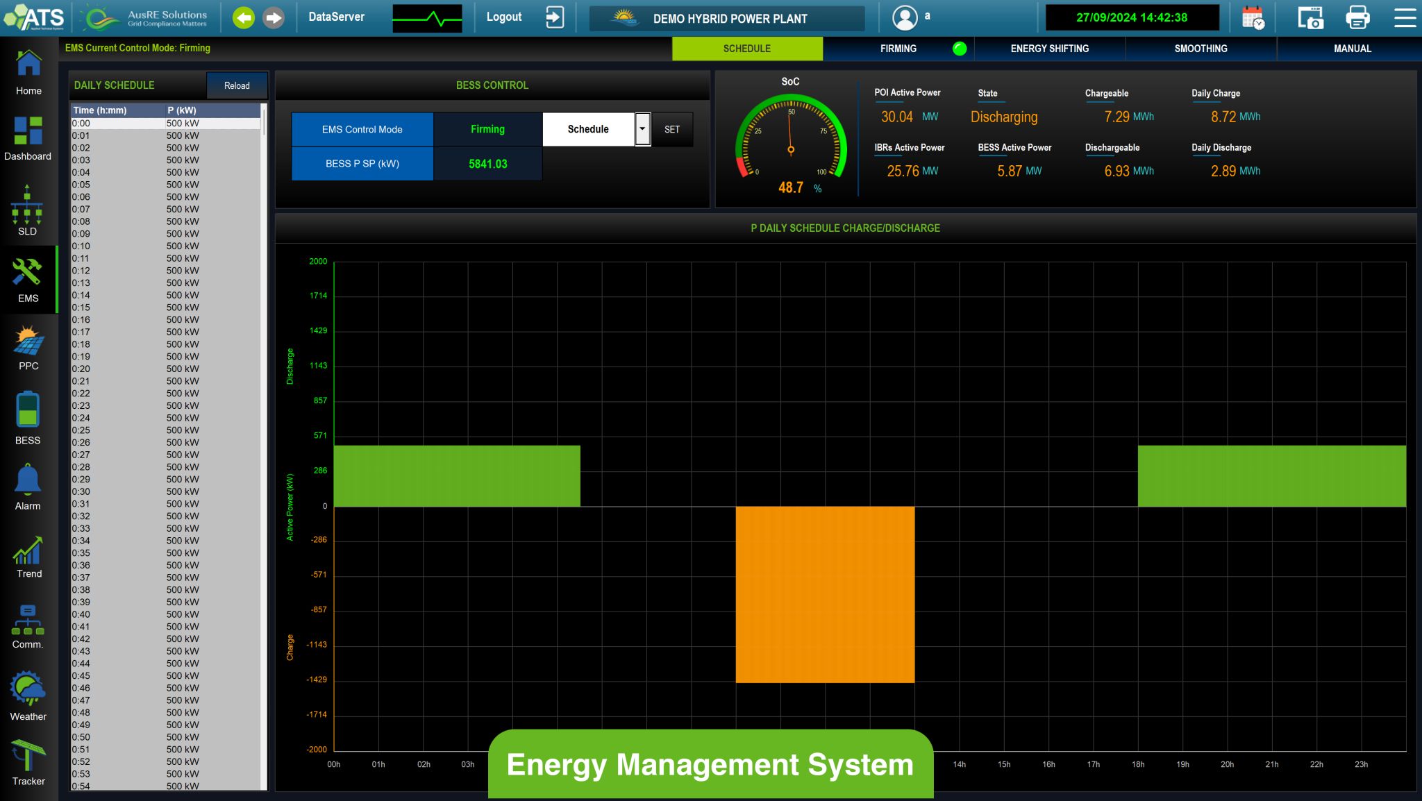1422x801 pixels.
Task: Switch to the ENERGY SHIFTING tab
Action: 1049,49
